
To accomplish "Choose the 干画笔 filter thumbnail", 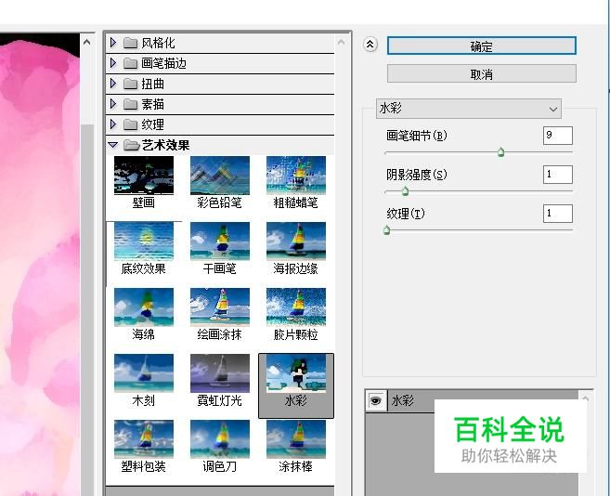I will click(x=220, y=241).
